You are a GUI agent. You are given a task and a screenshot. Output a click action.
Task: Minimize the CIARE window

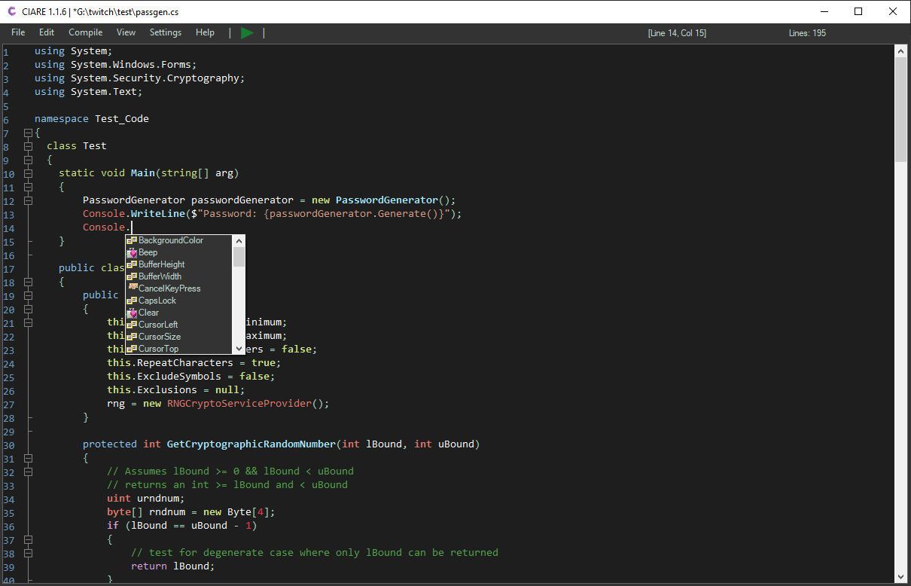coord(824,11)
